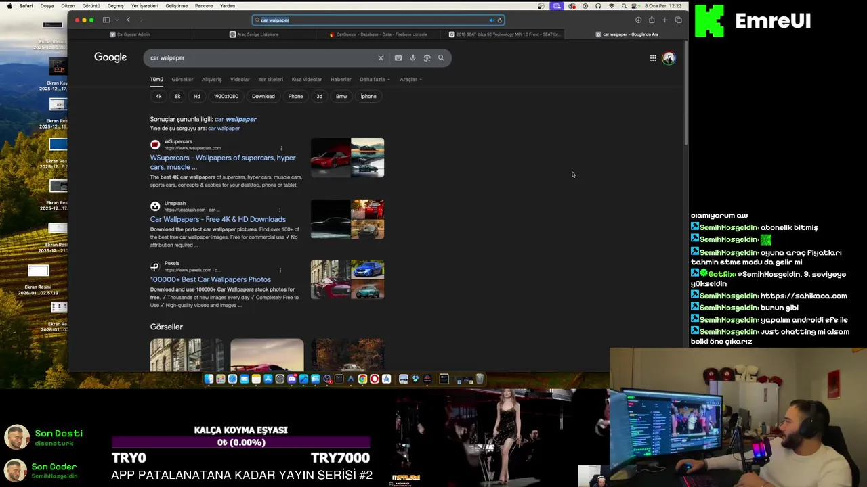Click the Unsplash result thumbnail
Image resolution: width=867 pixels, height=487 pixels.
[347, 219]
